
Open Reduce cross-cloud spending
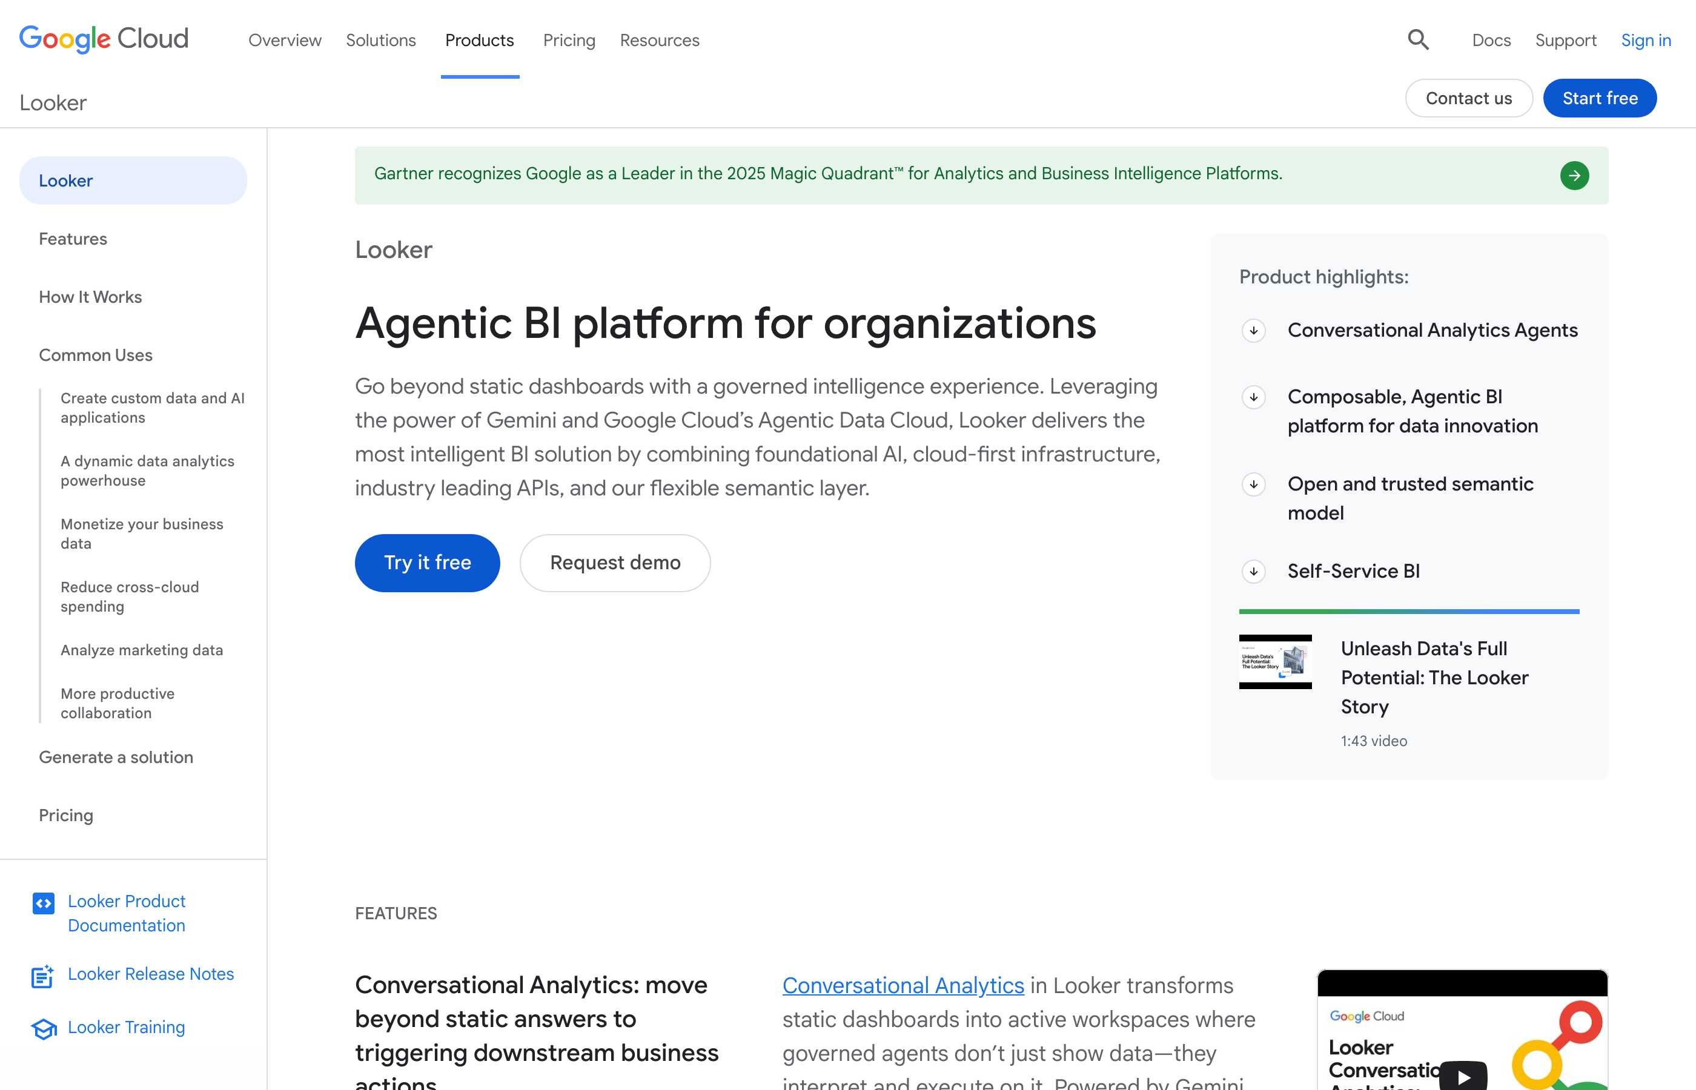(130, 596)
